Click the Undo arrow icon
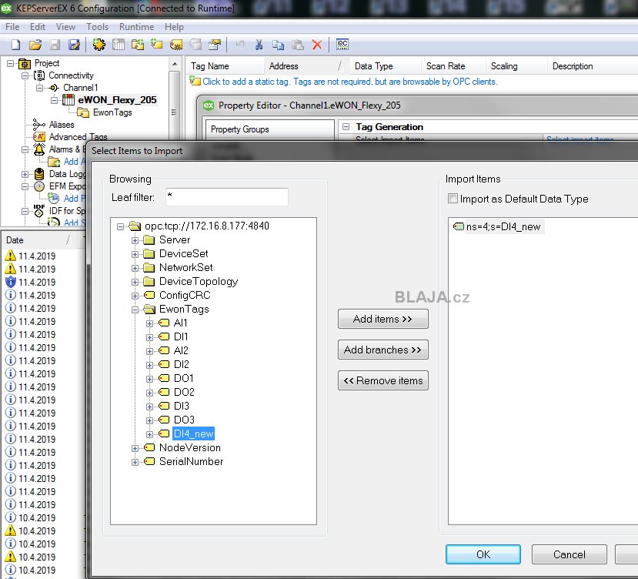 [240, 45]
